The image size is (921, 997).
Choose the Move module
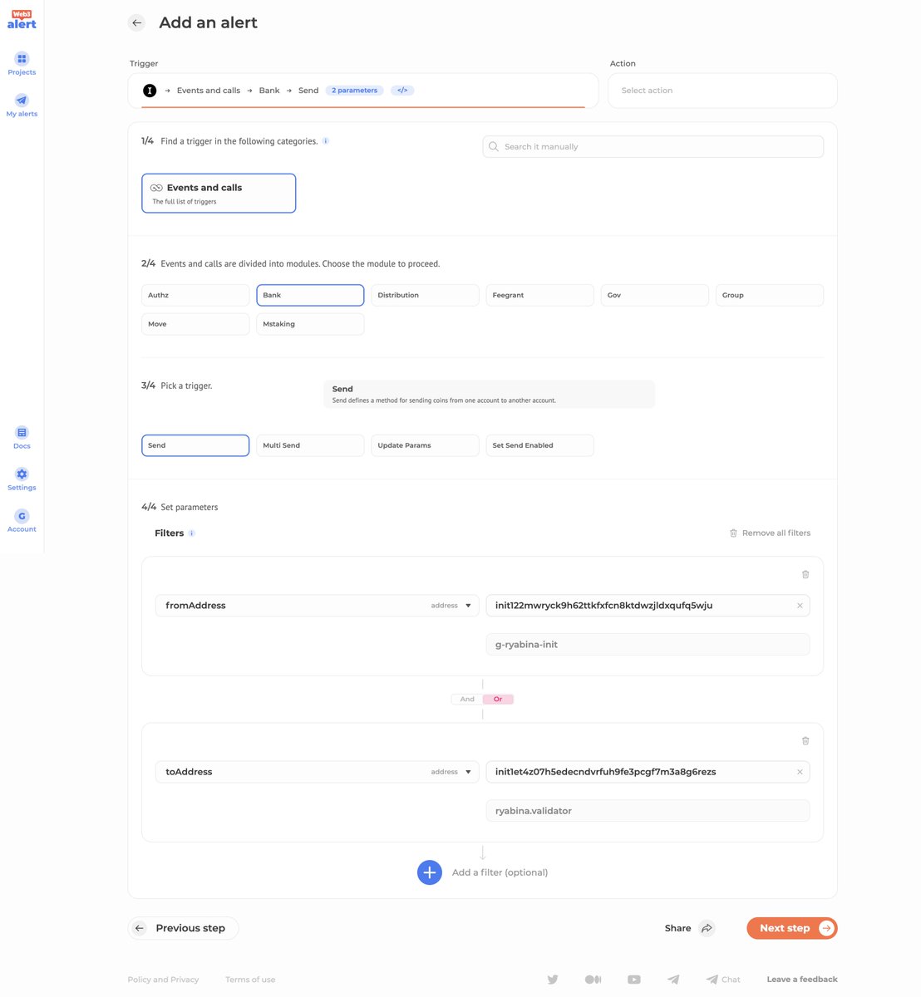(x=195, y=324)
